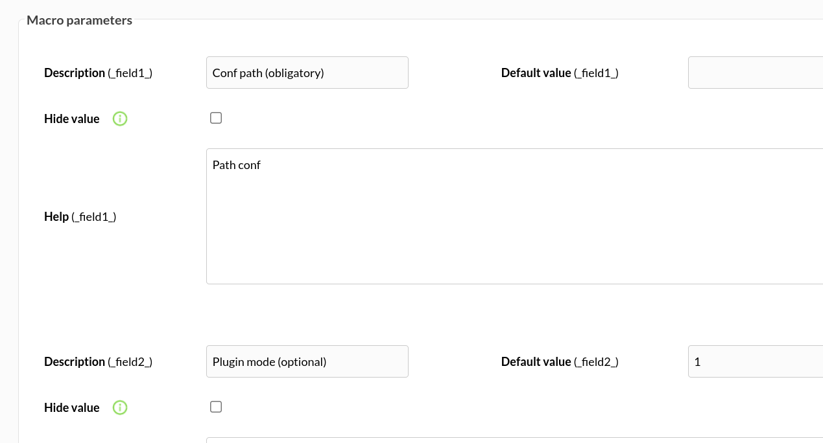Click the word 'obligatory' in the description input

tap(294, 73)
